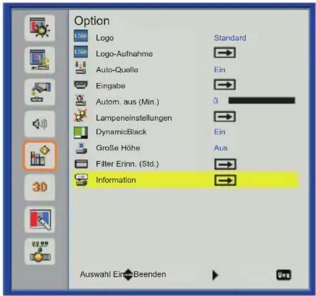This screenshot has width=316, height=296.
Task: Open the Interactive pen sidebar icon
Action: 39,219
